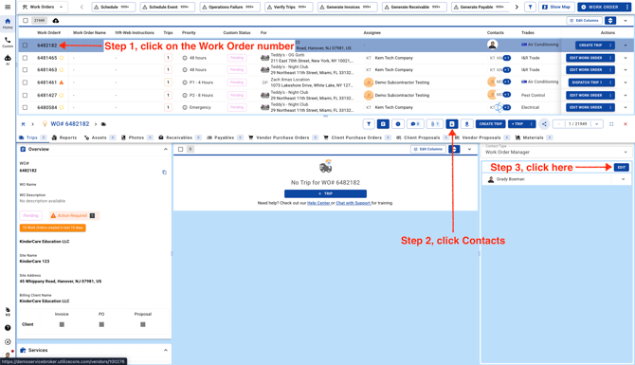The height and width of the screenshot is (365, 635).
Task: Click the clock history icon
Action: coord(398,124)
